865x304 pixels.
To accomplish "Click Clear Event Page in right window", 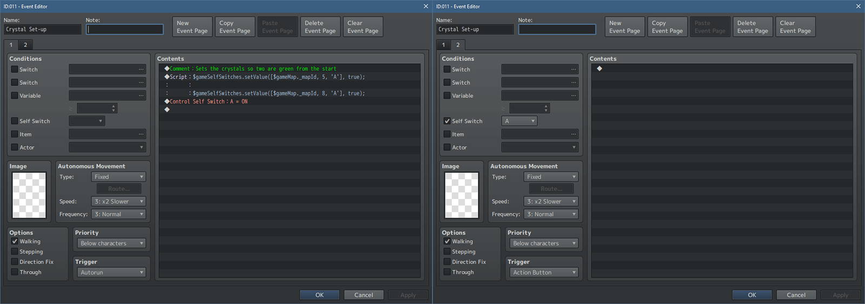I will click(x=795, y=27).
